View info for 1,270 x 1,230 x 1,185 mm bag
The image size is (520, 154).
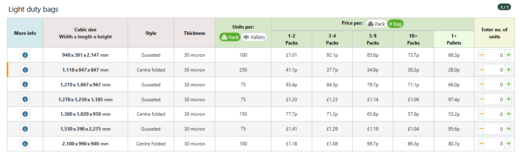[x=25, y=99]
